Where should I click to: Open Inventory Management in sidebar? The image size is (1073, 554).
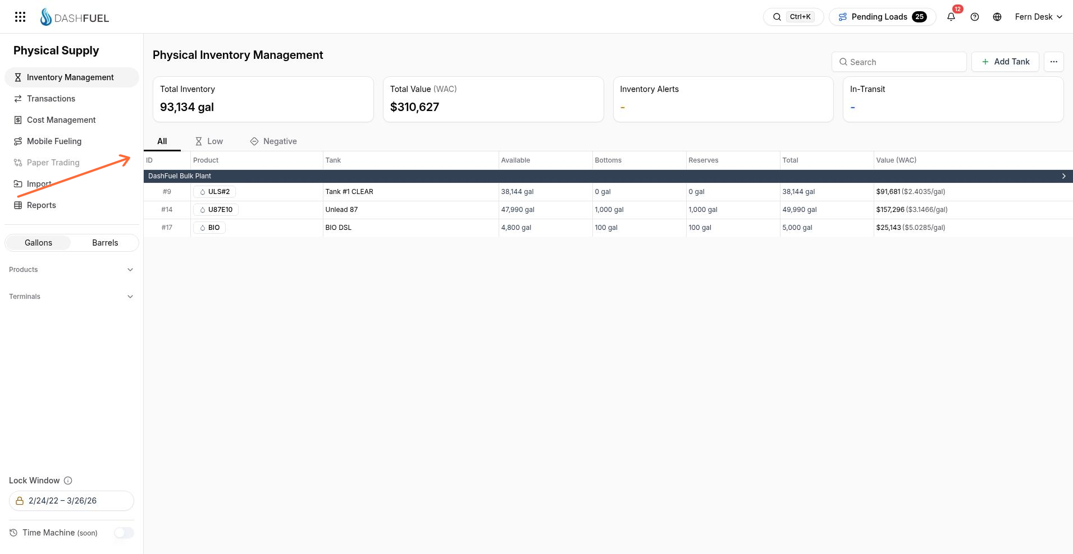coord(72,77)
